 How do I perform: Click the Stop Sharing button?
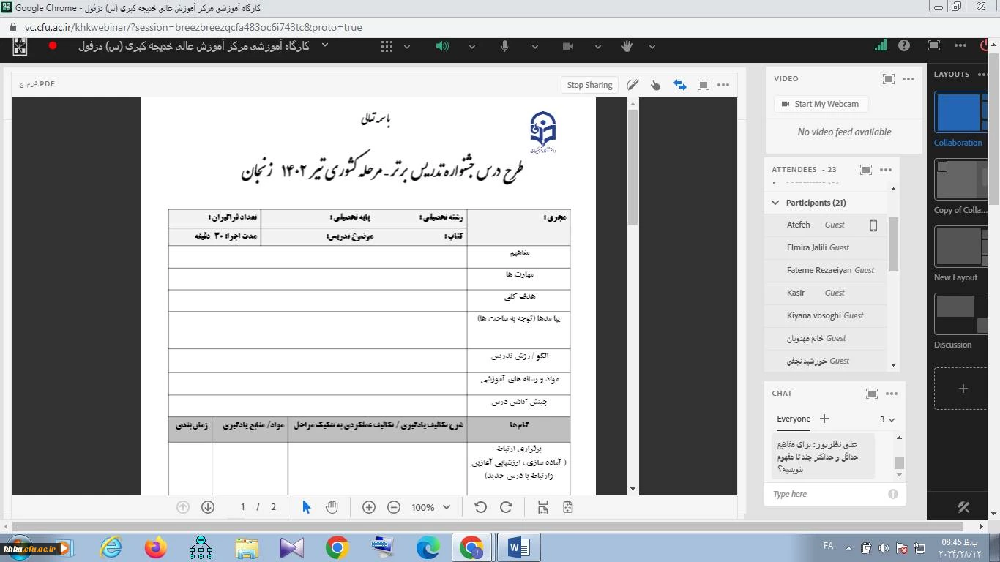pyautogui.click(x=589, y=85)
